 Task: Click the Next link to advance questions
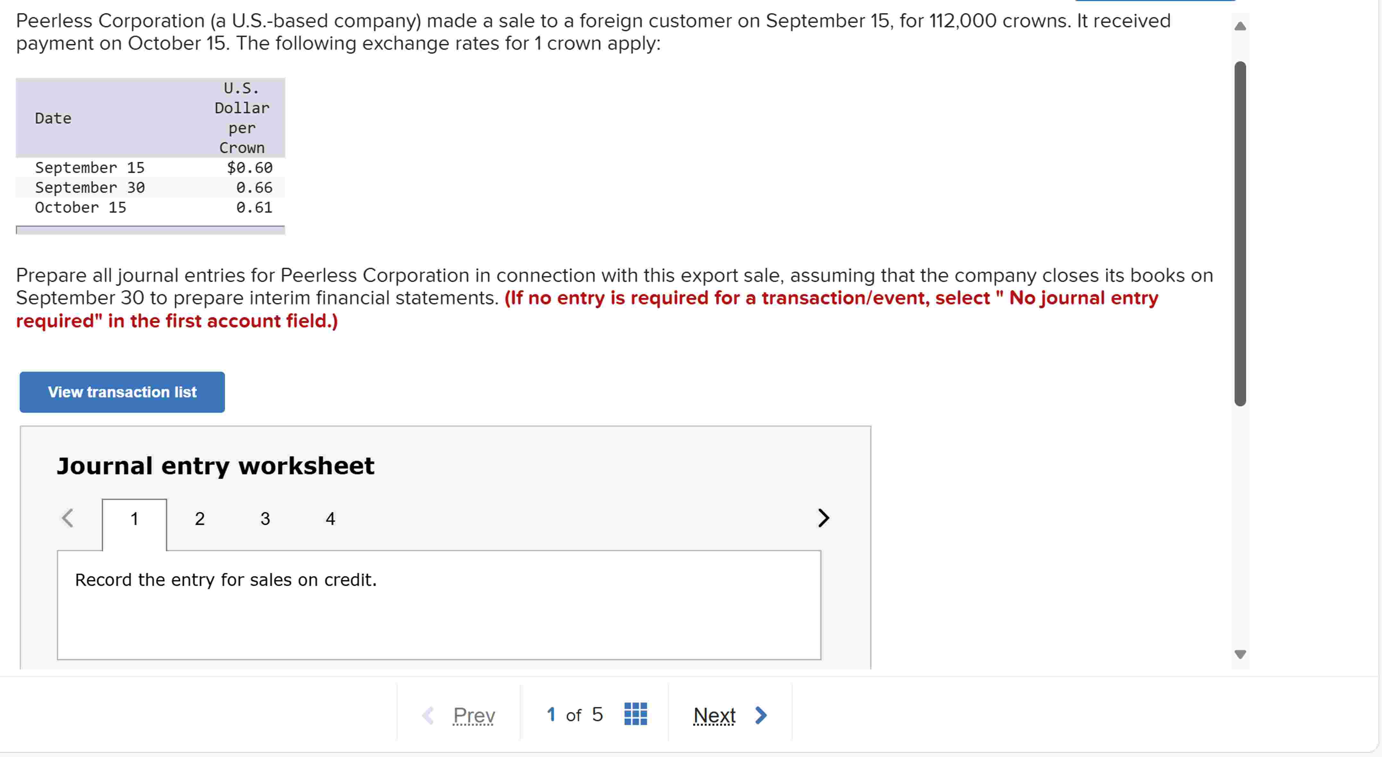pyautogui.click(x=714, y=715)
